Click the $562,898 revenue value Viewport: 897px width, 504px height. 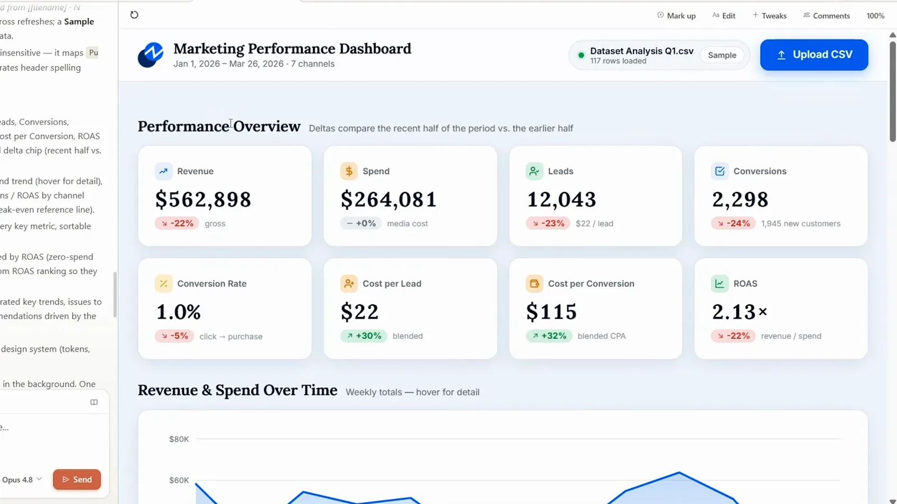[203, 199]
